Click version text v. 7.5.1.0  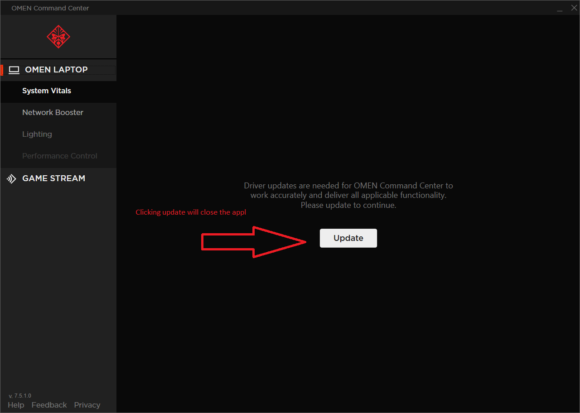tap(20, 396)
